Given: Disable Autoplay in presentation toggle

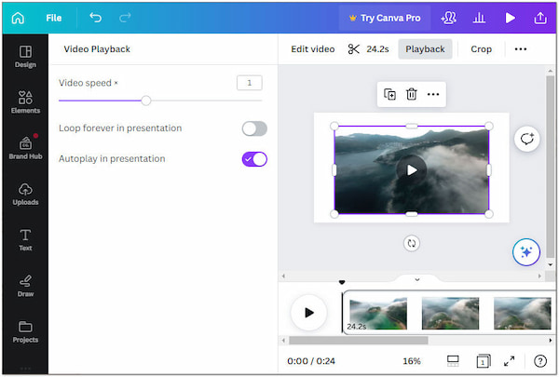Looking at the screenshot, I should click(x=253, y=159).
